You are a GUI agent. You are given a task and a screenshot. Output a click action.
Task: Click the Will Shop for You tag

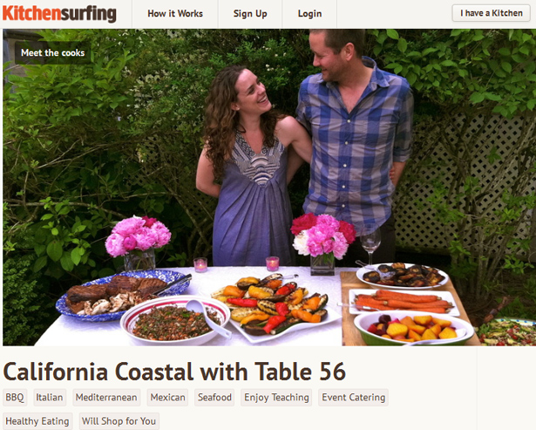tap(119, 421)
